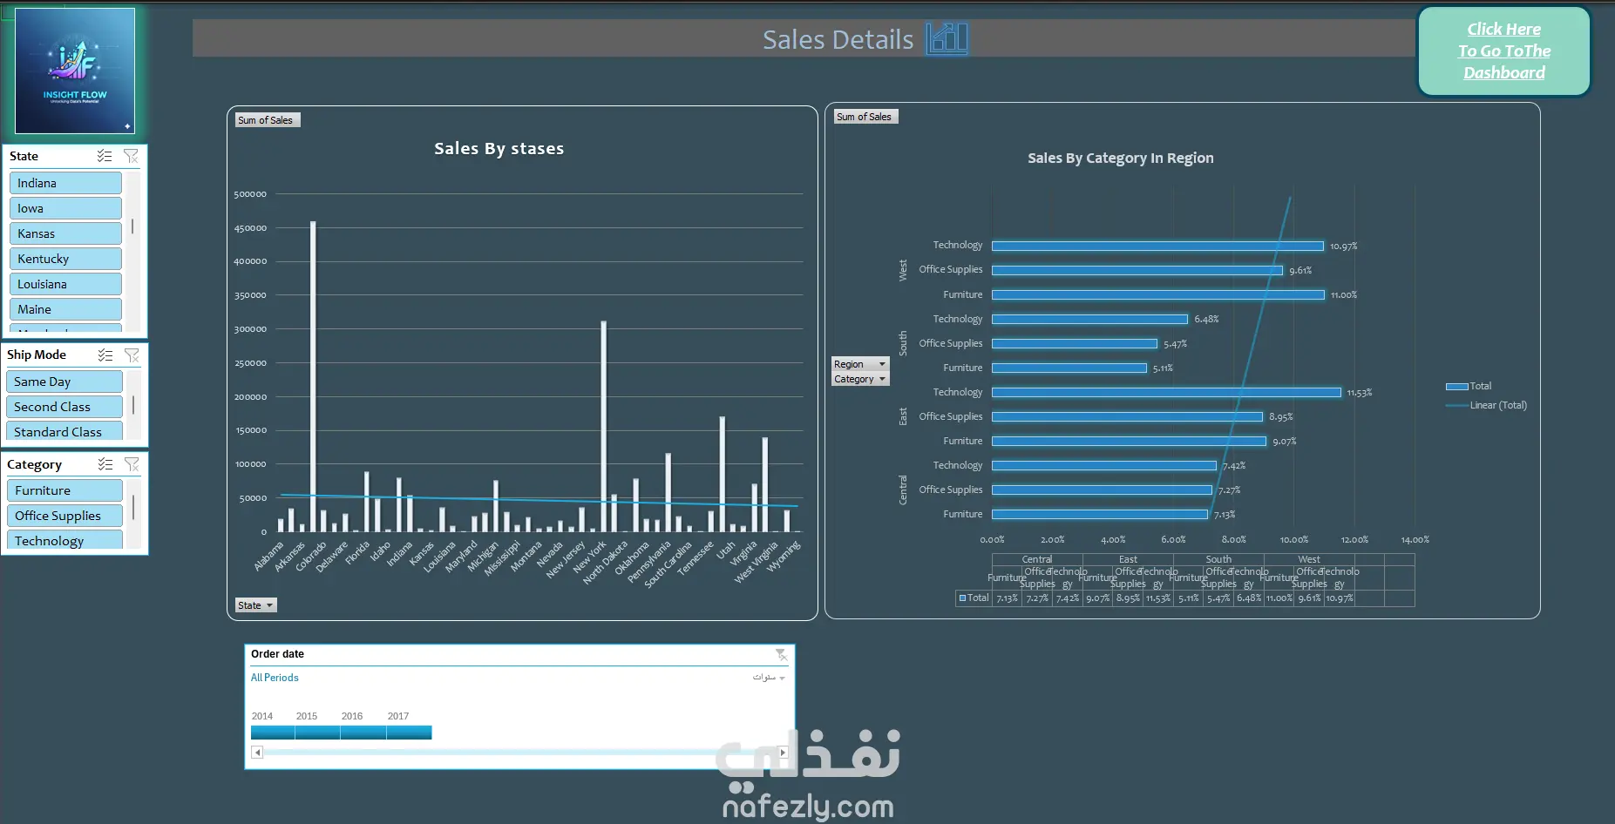Screen dimensions: 1615x824
Task: Toggle multi-select in Ship Mode slicer
Action: coord(105,355)
